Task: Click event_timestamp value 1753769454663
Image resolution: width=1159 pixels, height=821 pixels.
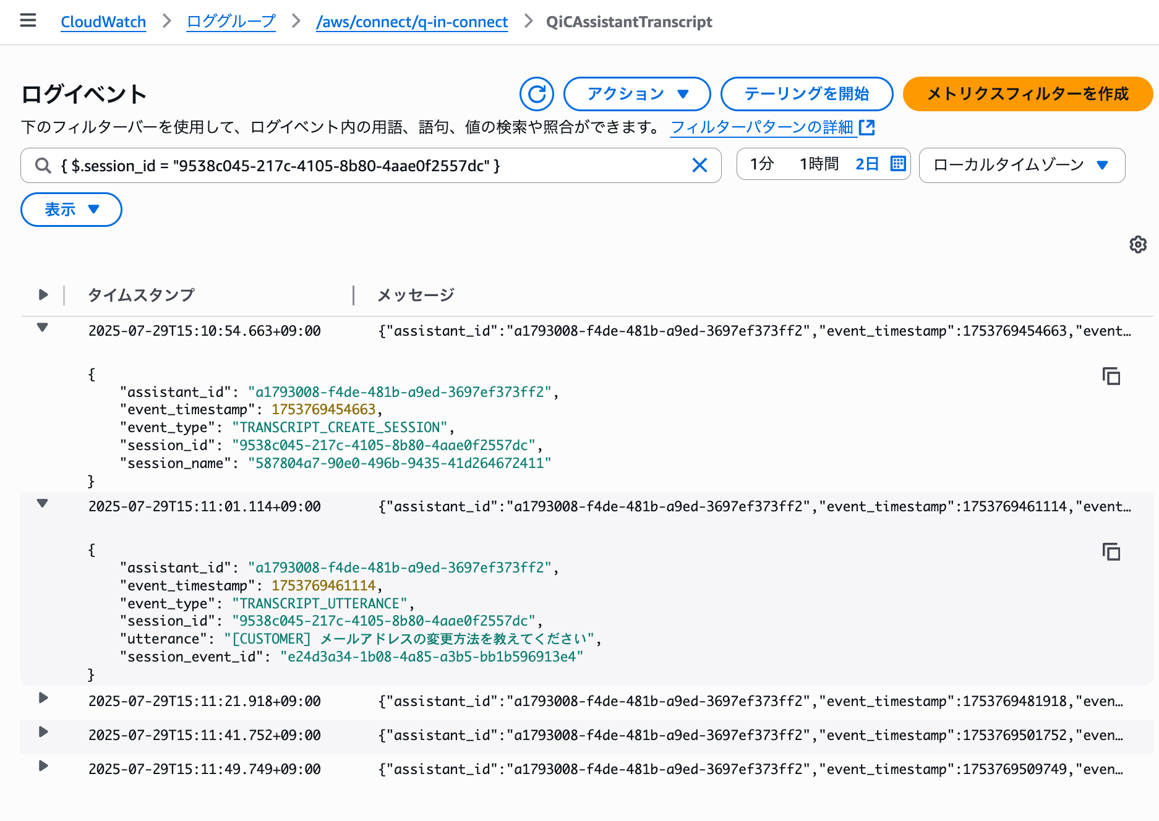Action: (323, 409)
